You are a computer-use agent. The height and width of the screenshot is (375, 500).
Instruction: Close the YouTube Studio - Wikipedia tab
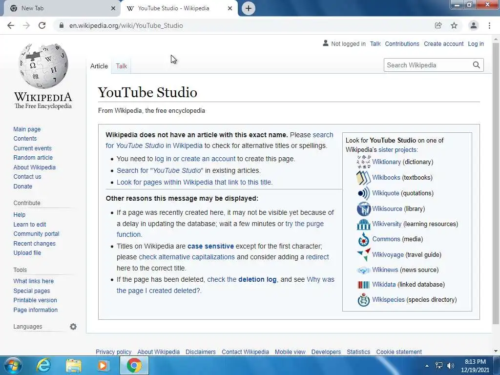tap(230, 8)
